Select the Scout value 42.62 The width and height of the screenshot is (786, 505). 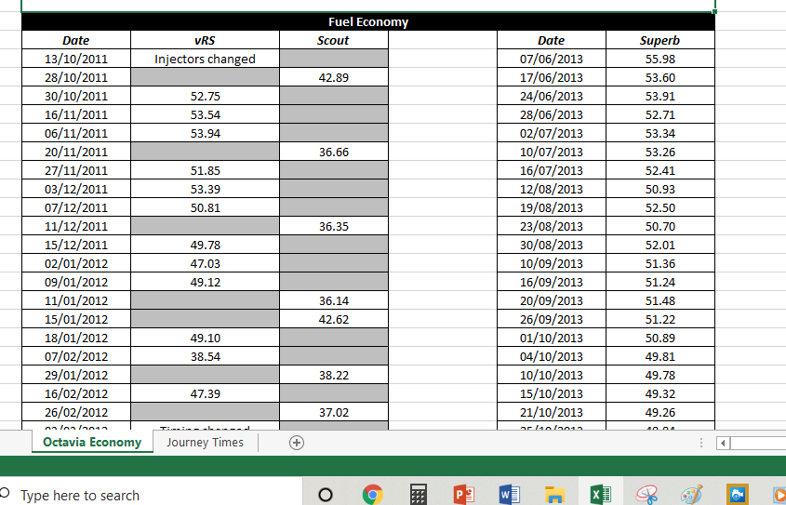coord(333,319)
